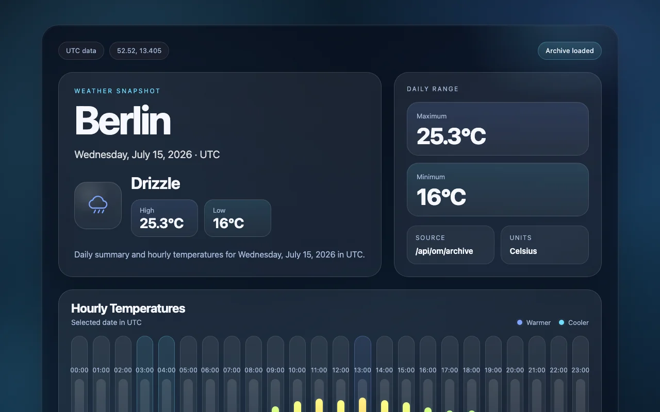Click the Cooler legend dot
Image resolution: width=660 pixels, height=412 pixels.
(x=562, y=322)
